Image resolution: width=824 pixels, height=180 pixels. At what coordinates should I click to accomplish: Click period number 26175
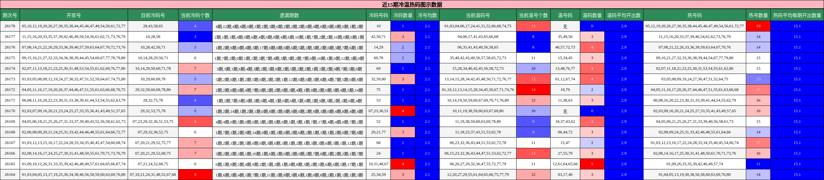click(x=10, y=58)
